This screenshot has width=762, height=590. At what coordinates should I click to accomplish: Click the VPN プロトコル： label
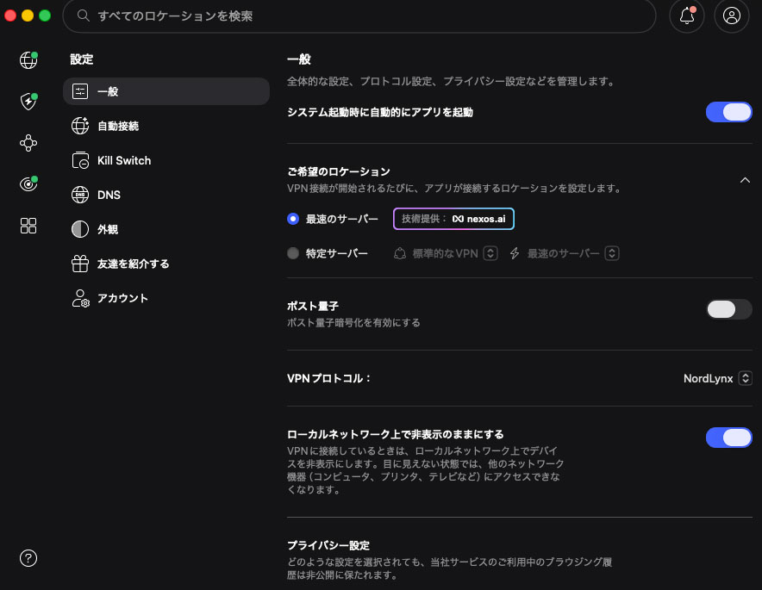(328, 378)
